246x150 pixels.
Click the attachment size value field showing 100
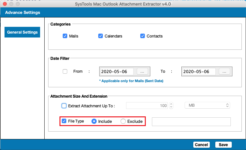pos(147,105)
